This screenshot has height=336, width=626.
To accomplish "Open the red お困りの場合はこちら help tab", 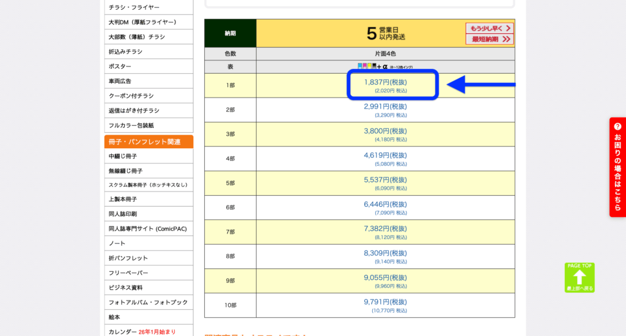I will pyautogui.click(x=617, y=167).
